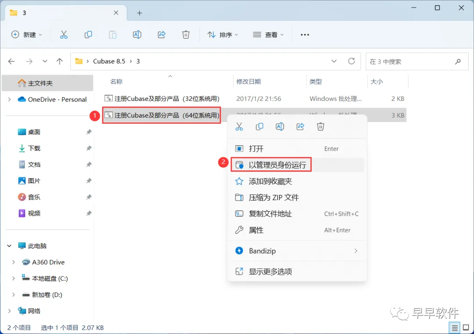Click the toolbar Delete trash icon
This screenshot has height=334, width=474.
click(186, 35)
